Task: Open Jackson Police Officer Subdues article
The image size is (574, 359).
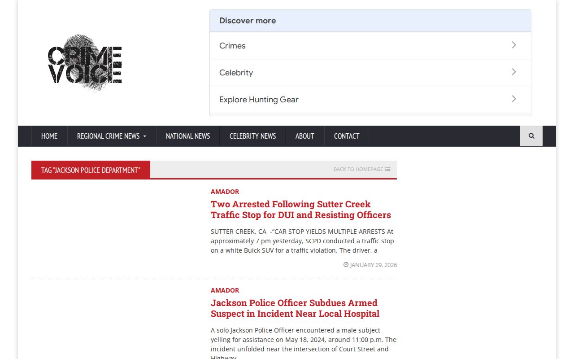Action: point(295,308)
